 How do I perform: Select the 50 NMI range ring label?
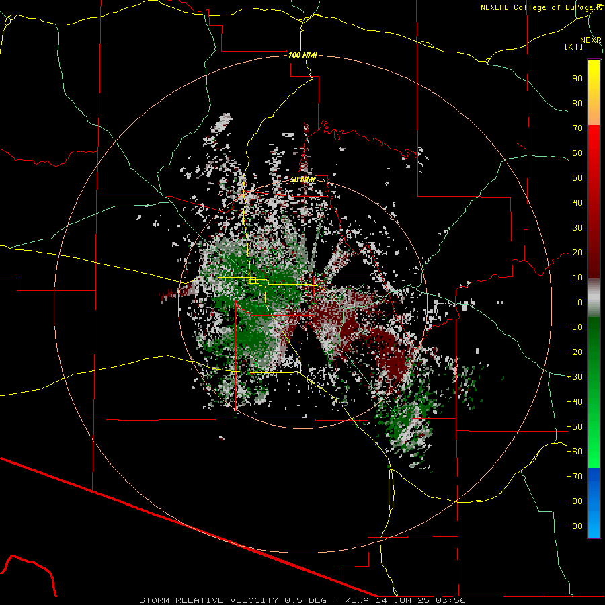[302, 179]
